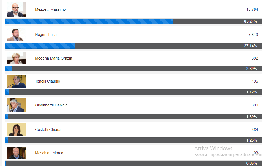Click Tonelli Claudio's candidate photo
Screen dimensions: 262x166
16,81
